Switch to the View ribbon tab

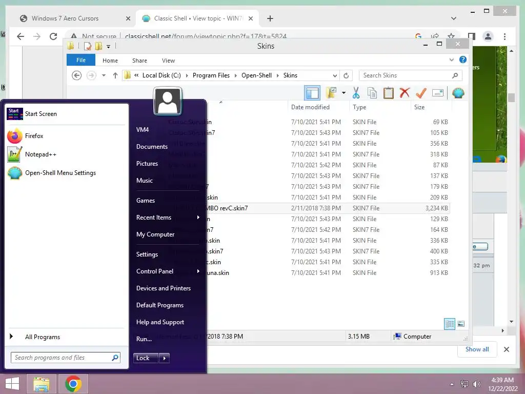tap(168, 61)
